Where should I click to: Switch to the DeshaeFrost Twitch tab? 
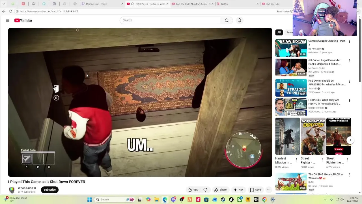pos(103,4)
